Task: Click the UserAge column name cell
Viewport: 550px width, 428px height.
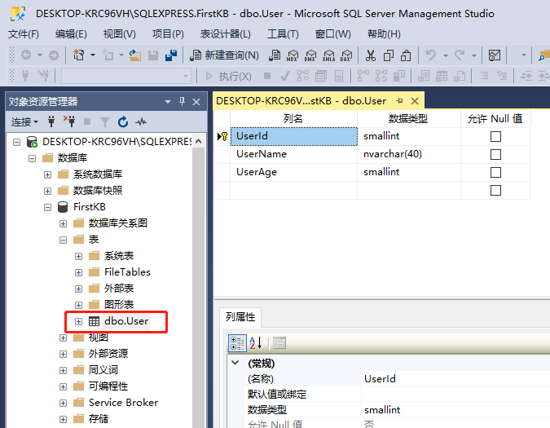Action: [293, 172]
